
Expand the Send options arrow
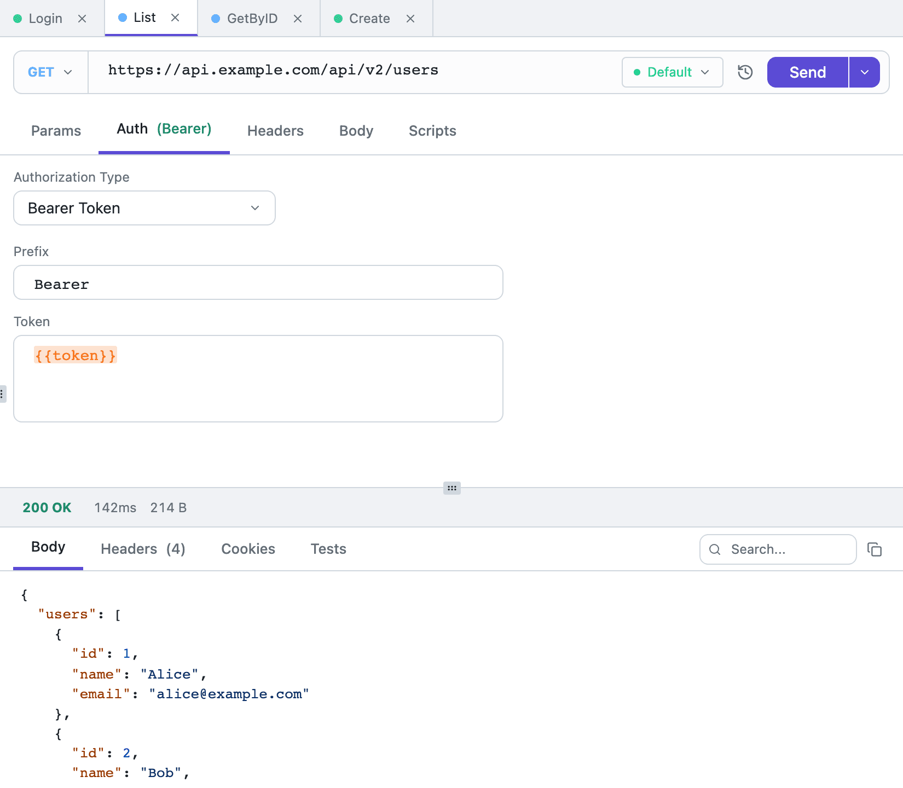click(x=865, y=72)
